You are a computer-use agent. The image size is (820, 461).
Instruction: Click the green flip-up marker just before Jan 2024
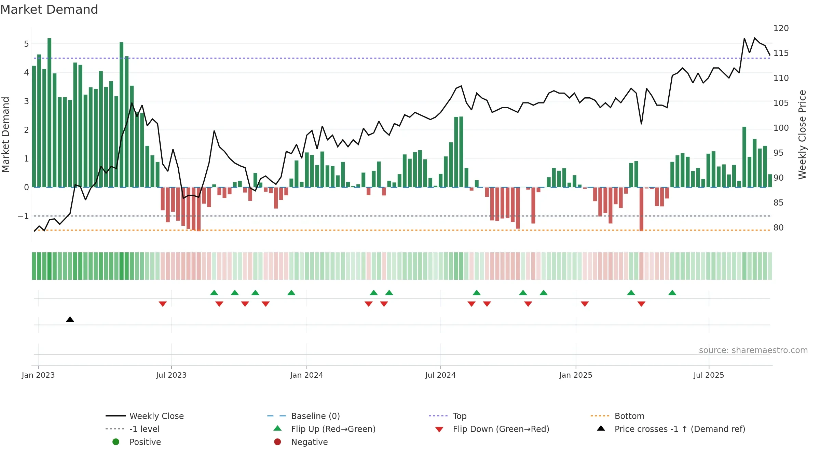click(291, 293)
